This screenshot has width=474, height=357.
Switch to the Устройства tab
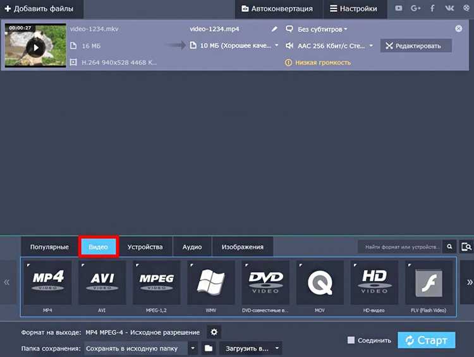click(145, 247)
